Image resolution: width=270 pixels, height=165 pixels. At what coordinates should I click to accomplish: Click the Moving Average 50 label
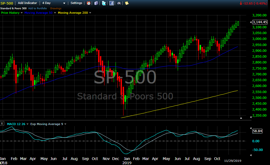click(38, 13)
